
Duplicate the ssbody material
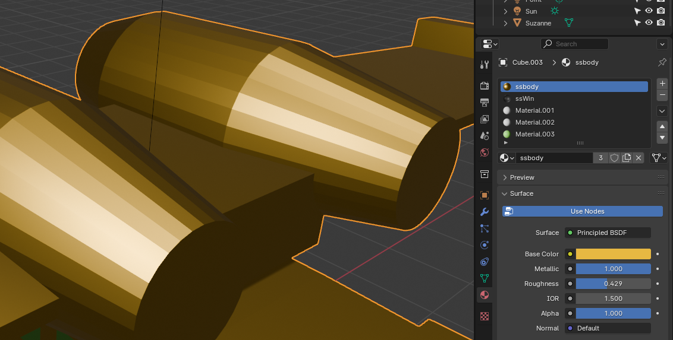tap(627, 158)
